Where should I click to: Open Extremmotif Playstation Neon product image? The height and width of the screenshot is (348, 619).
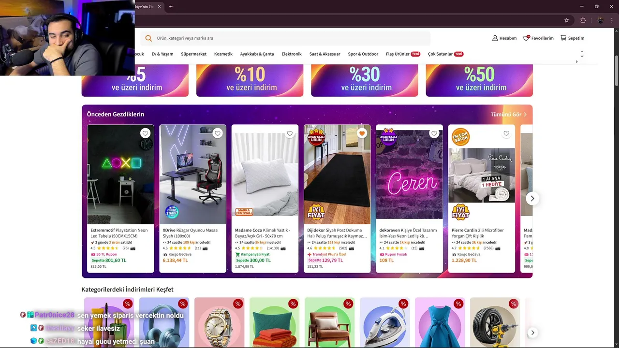pos(120,174)
